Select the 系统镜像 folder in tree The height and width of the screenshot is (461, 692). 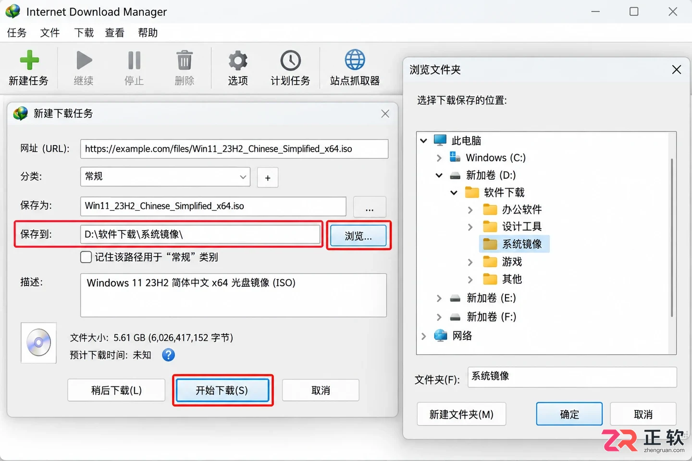tap(514, 244)
